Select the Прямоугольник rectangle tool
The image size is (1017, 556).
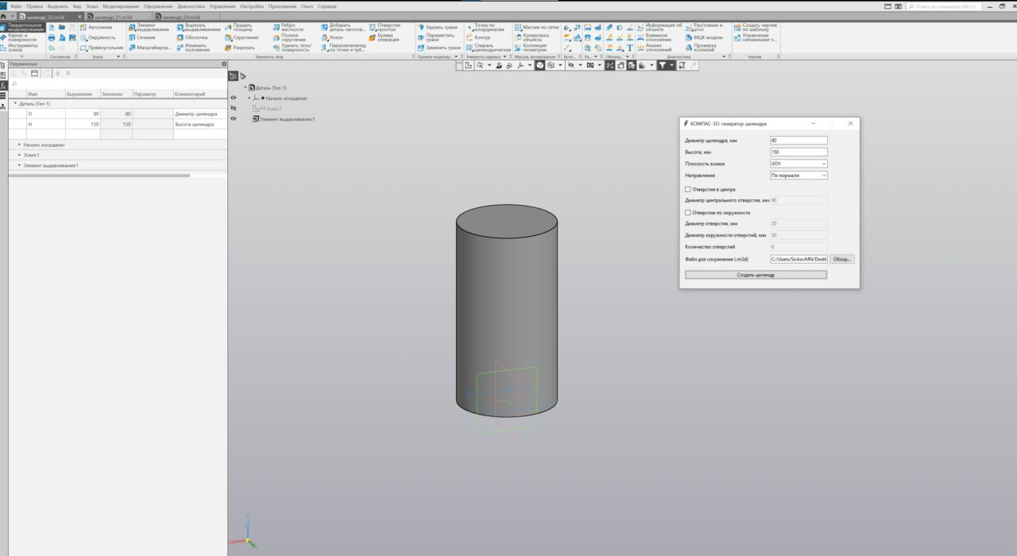click(x=102, y=48)
